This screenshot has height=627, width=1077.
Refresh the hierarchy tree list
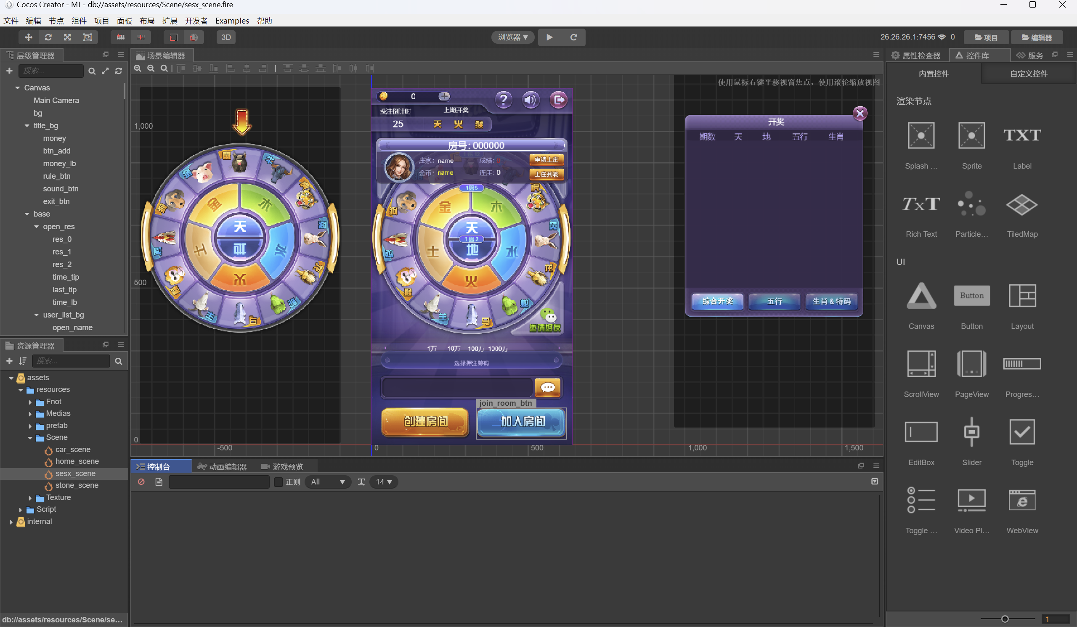click(x=119, y=71)
